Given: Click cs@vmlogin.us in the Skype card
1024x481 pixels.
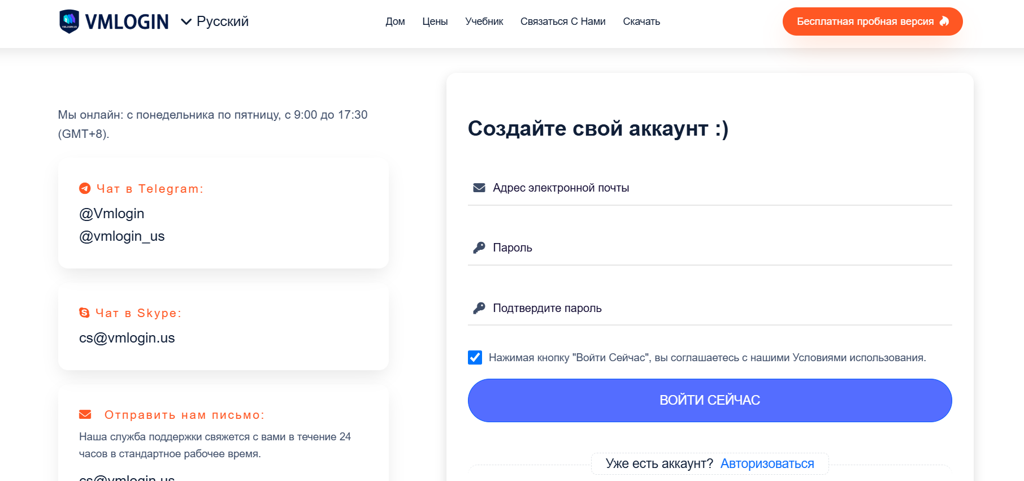Looking at the screenshot, I should point(127,338).
